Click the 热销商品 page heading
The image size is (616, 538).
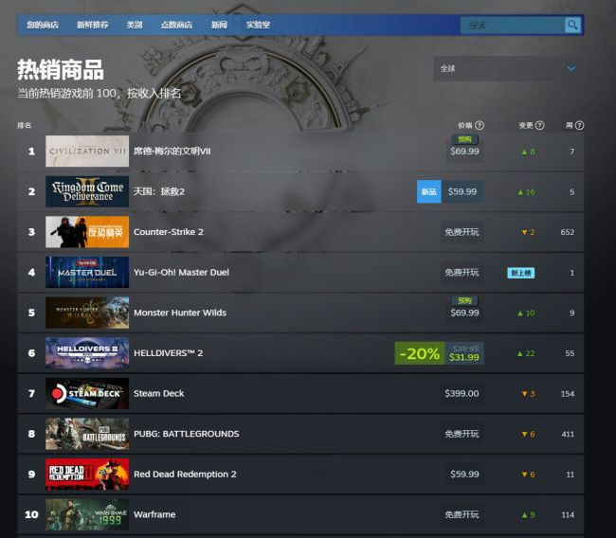pyautogui.click(x=61, y=69)
